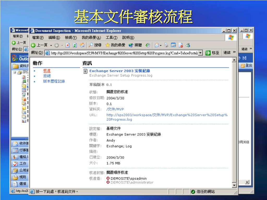267x200 pixels.
Task: Click the Edit page icon in IE toolbar
Action: pyautogui.click(x=173, y=45)
